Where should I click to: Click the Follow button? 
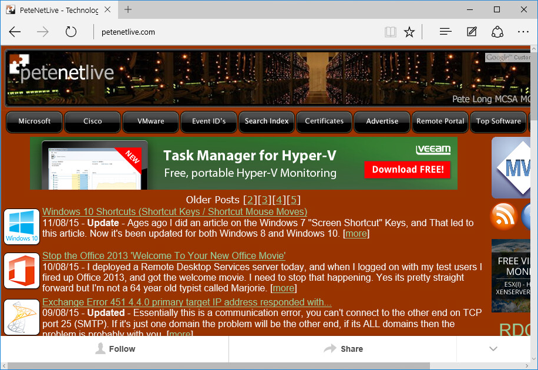point(115,349)
